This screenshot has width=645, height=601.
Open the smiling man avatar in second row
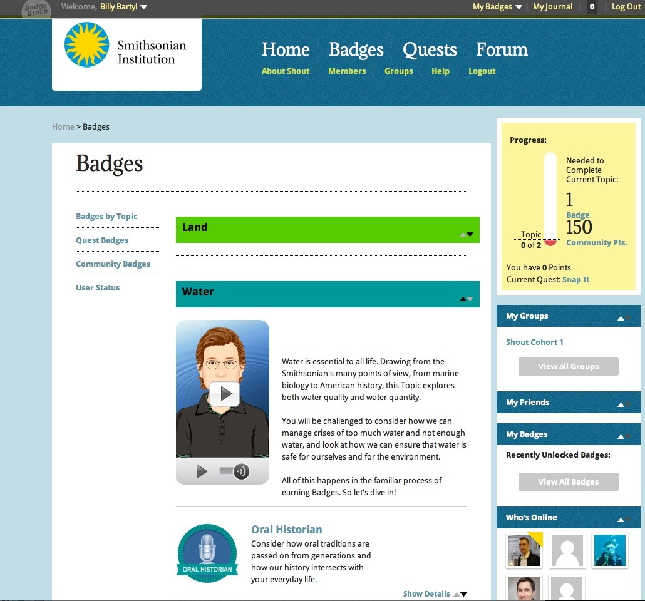[x=524, y=589]
